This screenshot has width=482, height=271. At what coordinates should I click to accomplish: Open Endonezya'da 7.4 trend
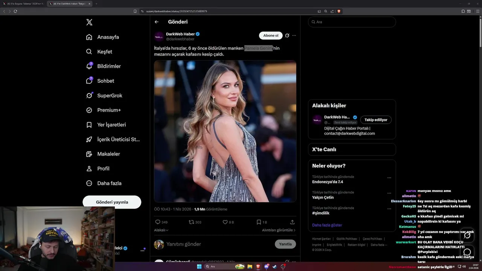328,182
